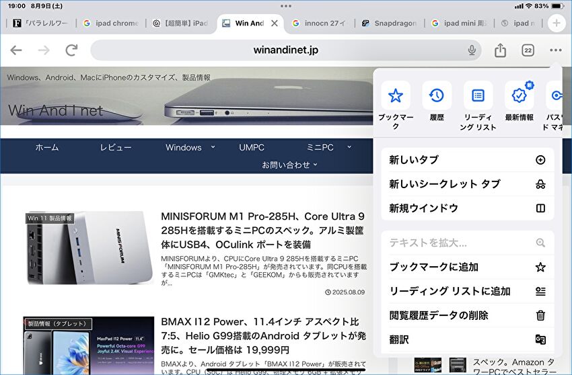Viewport: 572px width, 375px height.
Task: Switch to the 【超簡単】iPad tab
Action: click(180, 24)
